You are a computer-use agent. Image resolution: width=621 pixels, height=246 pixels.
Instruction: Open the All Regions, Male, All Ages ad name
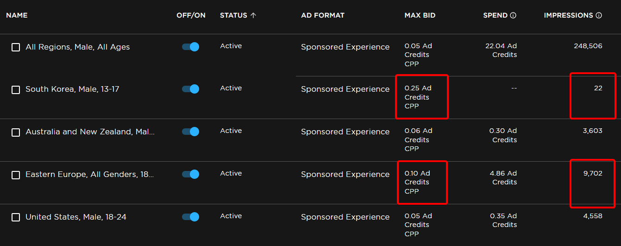pos(77,47)
